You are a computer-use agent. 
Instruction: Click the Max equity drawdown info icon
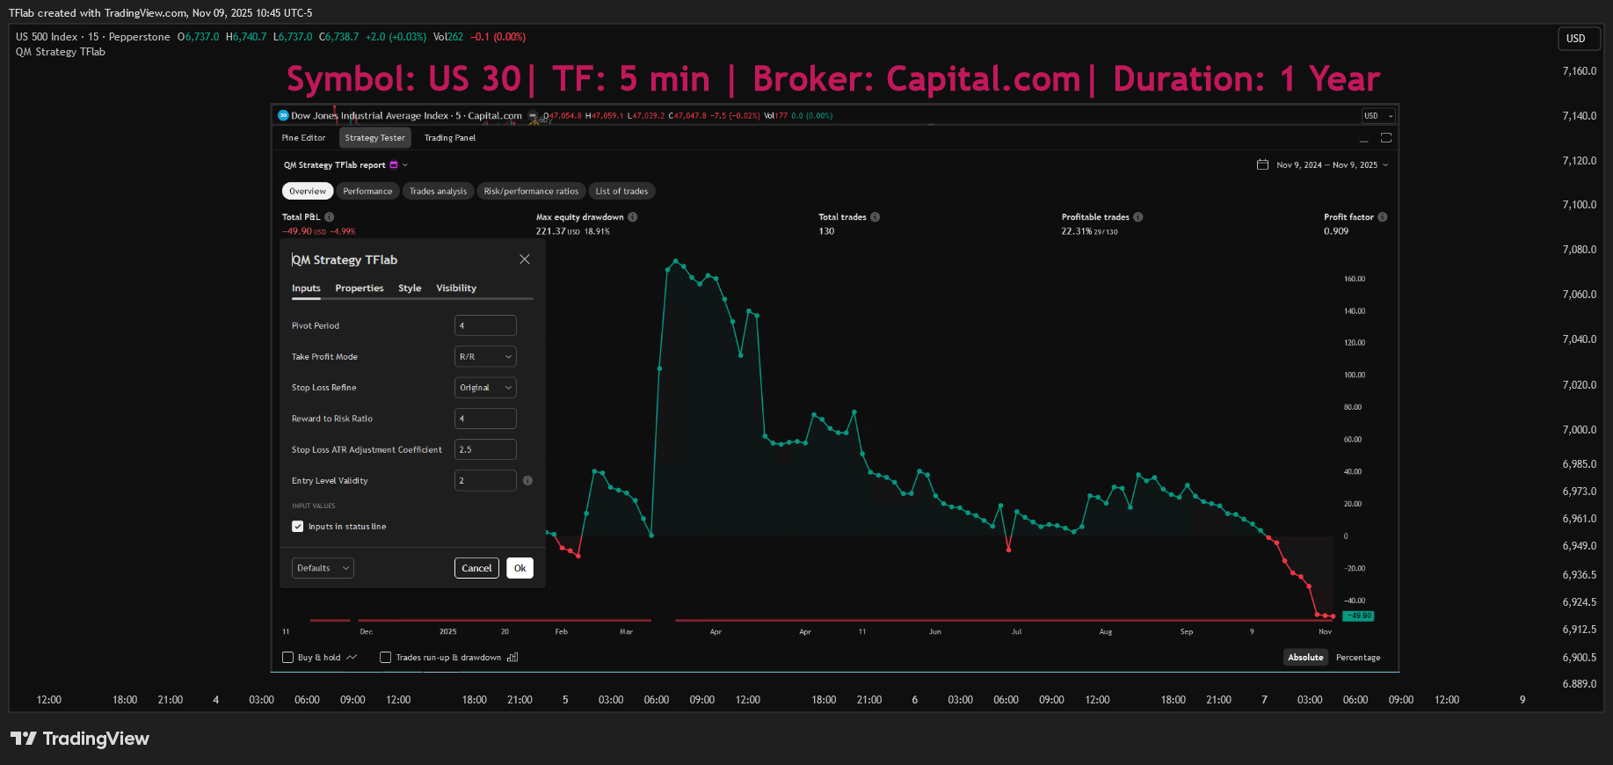pos(633,217)
